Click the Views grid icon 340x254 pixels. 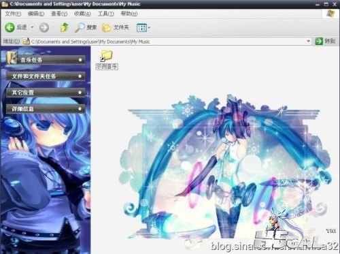click(141, 28)
